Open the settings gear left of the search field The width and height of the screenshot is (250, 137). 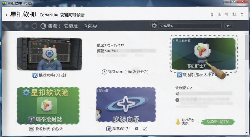[154, 26]
